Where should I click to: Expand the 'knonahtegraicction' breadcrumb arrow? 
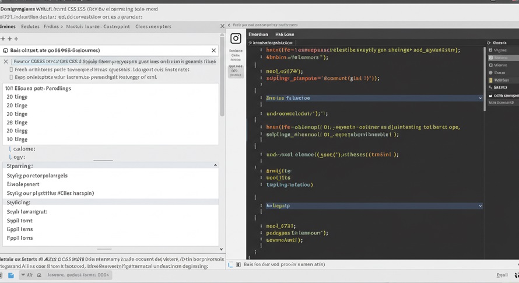coord(250,43)
